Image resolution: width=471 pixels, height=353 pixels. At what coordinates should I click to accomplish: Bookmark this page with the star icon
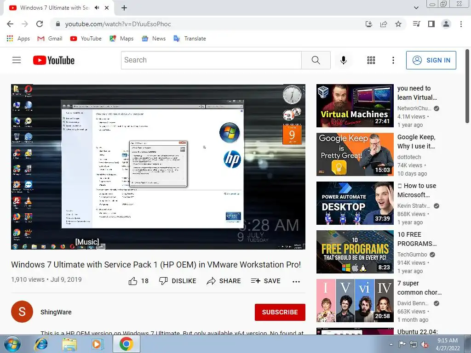tap(398, 24)
